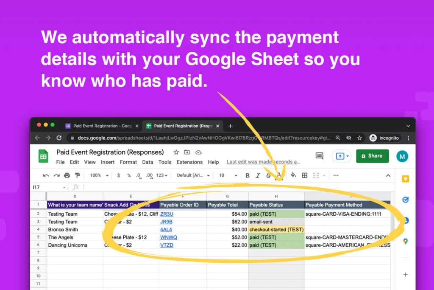
Task: Click the Print icon
Action: pyautogui.click(x=66, y=175)
